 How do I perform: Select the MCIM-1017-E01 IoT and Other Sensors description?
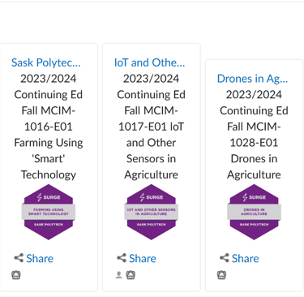[x=152, y=127]
